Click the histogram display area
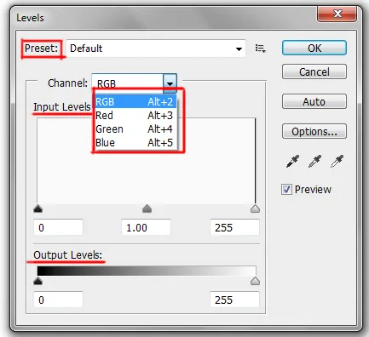 (147, 161)
